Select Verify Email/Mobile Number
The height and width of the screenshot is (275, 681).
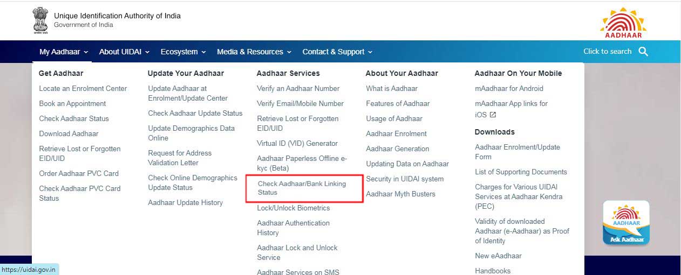(300, 103)
